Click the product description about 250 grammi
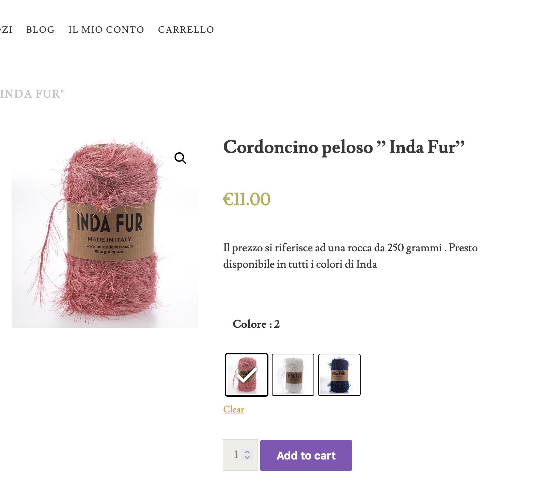Screen dimensions: 543x480 point(350,256)
